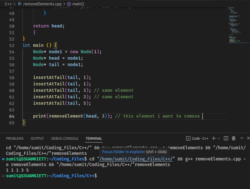Switch to the DEBUG CONSOLE tab

64,138
